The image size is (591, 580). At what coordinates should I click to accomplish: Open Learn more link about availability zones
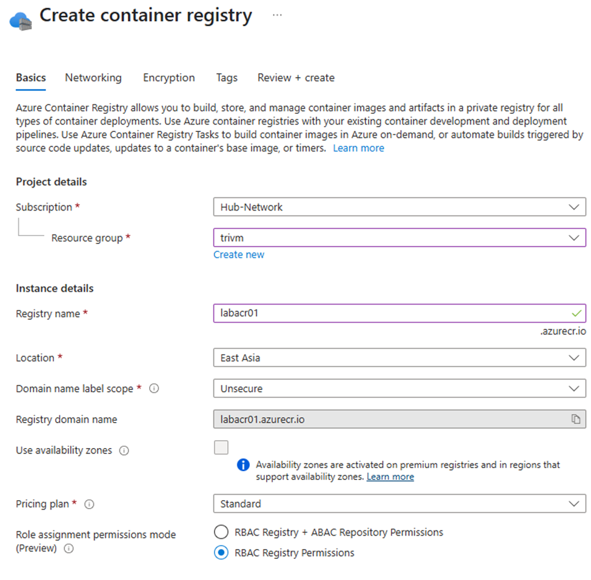390,477
